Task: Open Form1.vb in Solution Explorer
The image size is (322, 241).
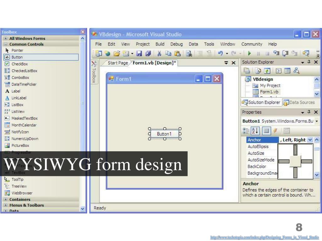Action: point(269,92)
